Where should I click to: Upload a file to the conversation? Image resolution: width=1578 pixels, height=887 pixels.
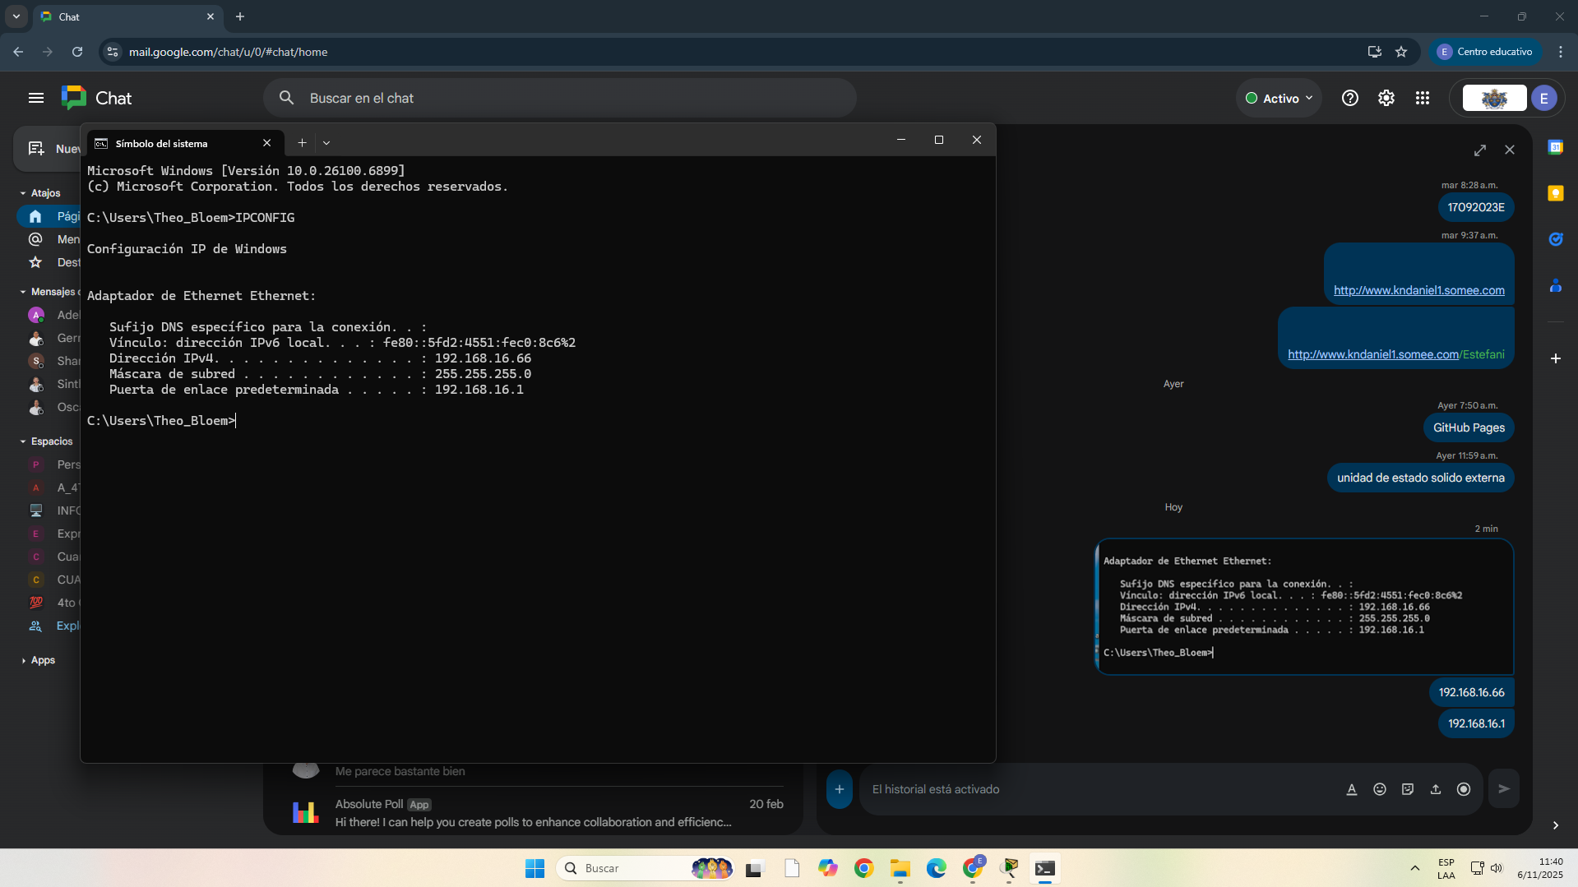coord(1436,788)
